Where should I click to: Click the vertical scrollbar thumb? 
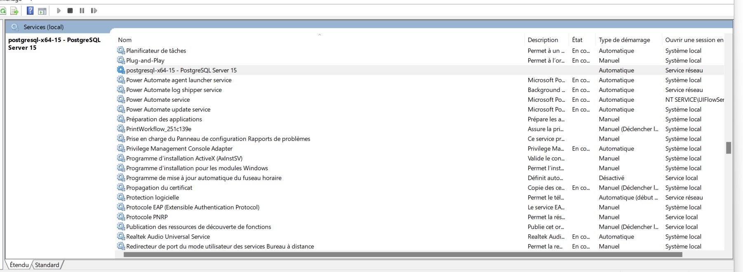[x=729, y=148]
